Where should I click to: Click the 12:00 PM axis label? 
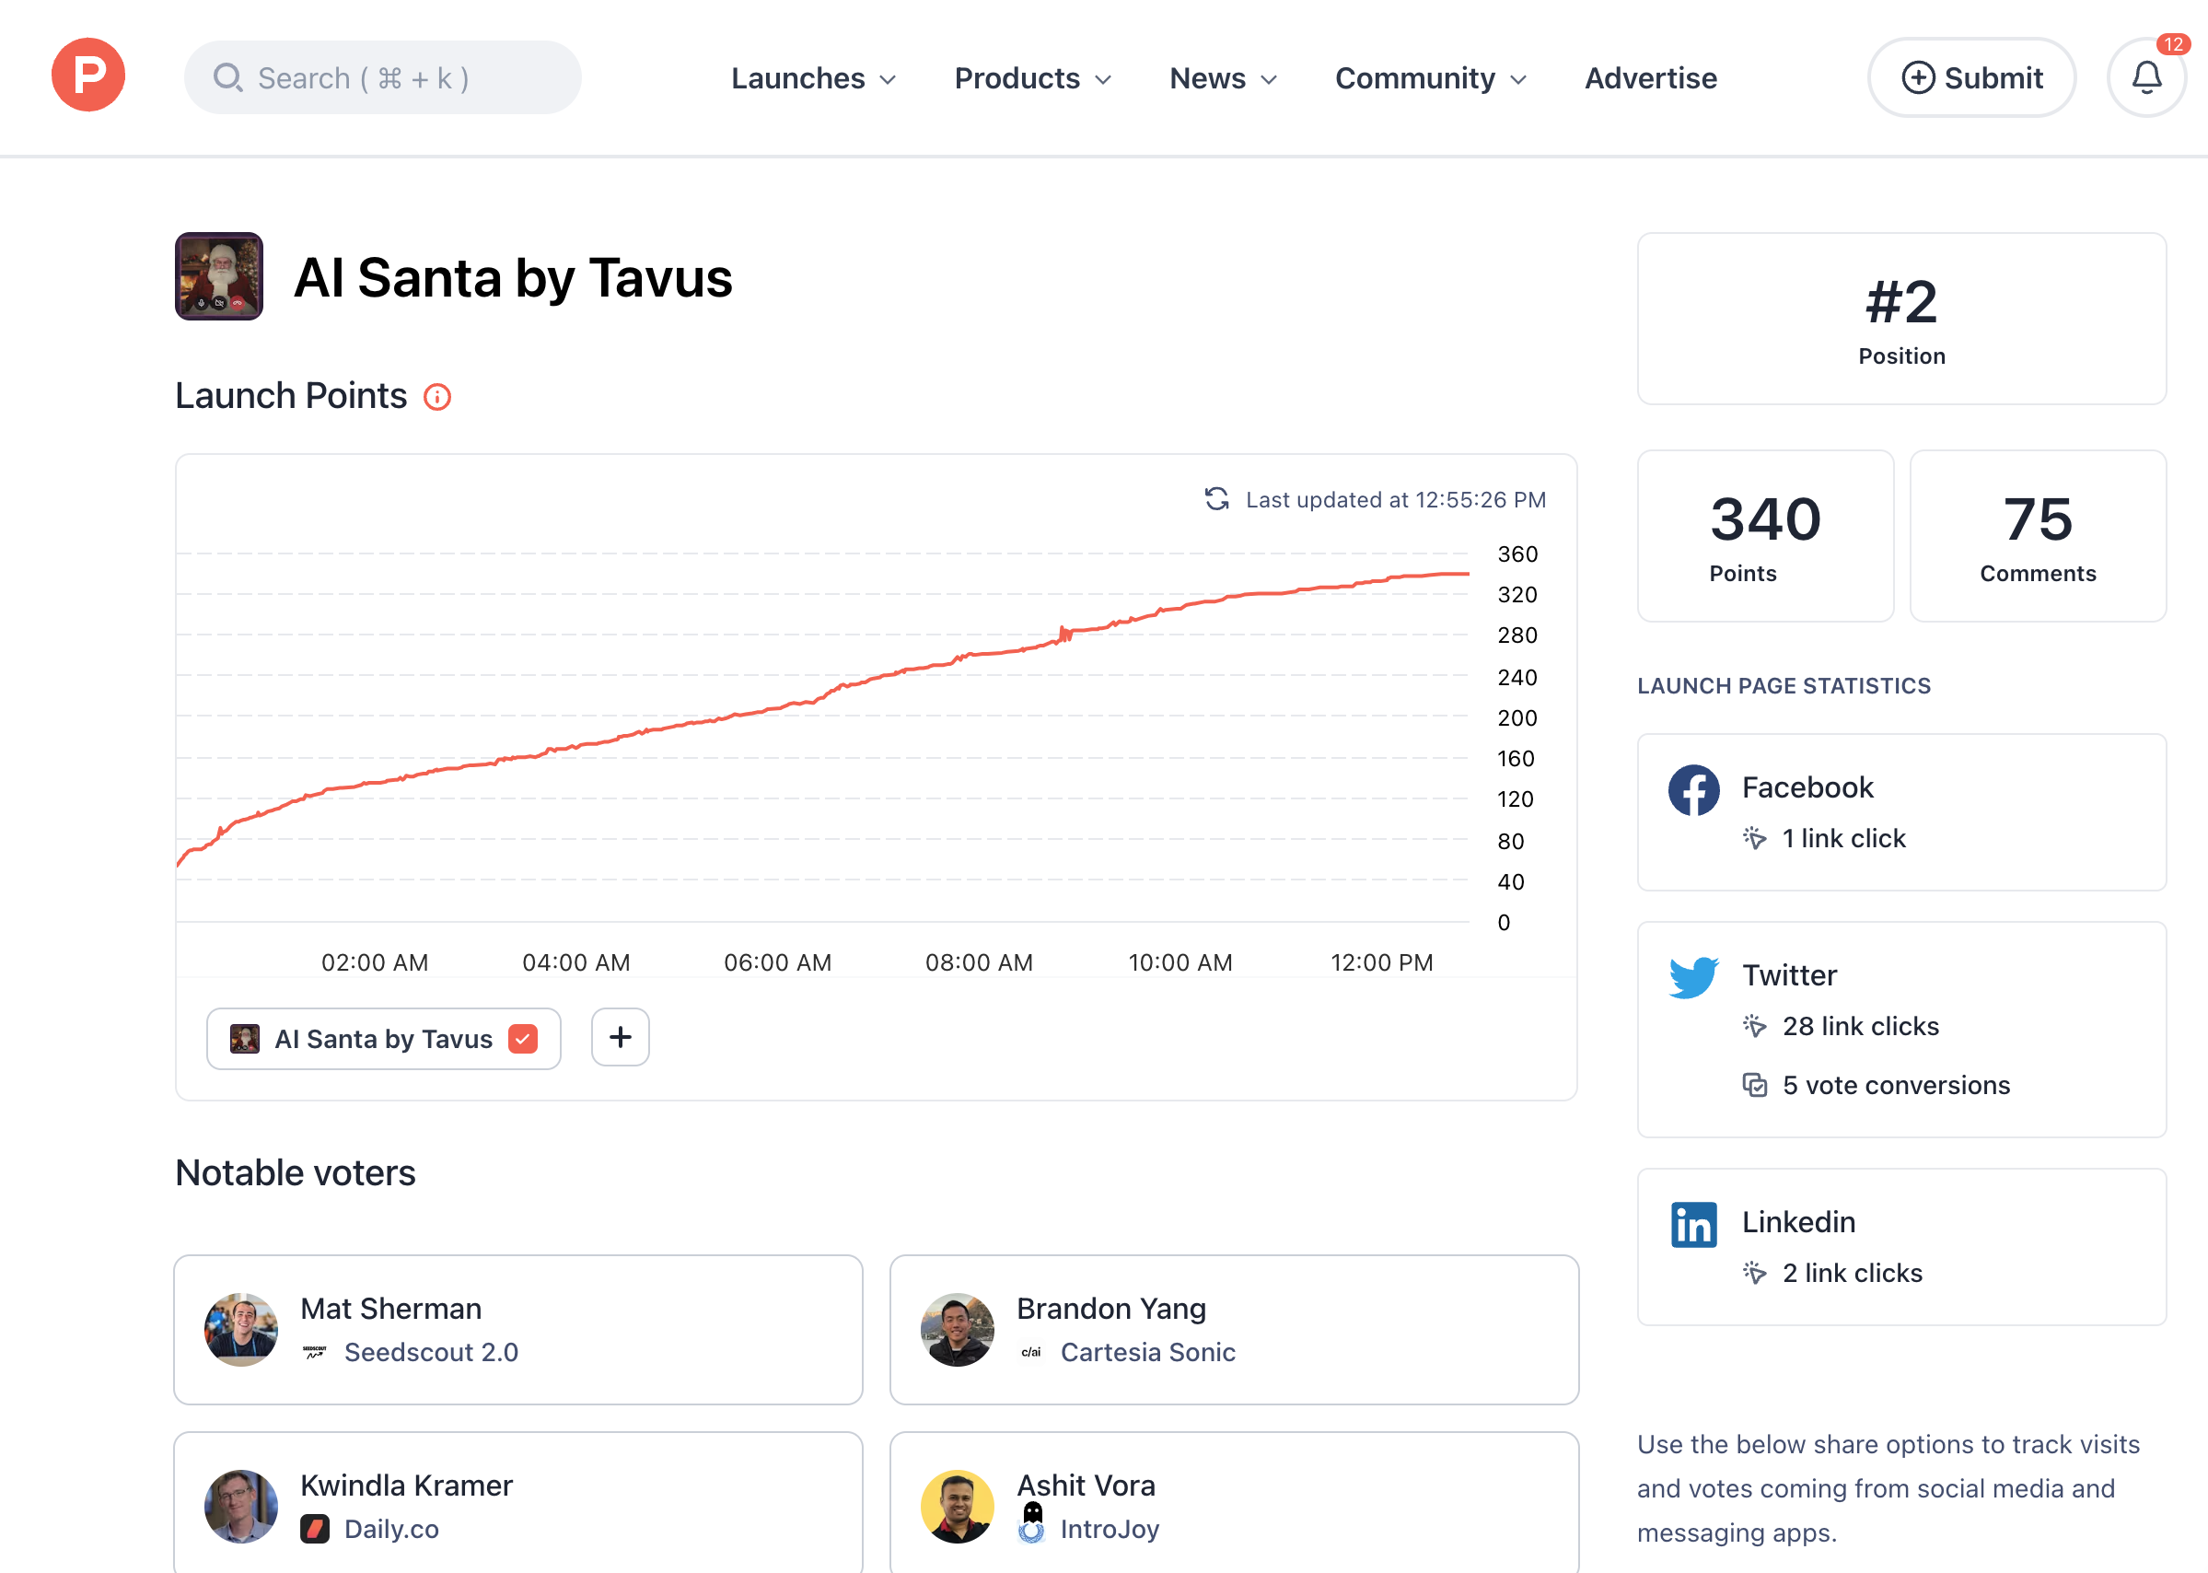click(x=1382, y=962)
